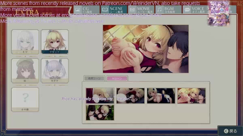Switch to the 通常シーン tab

click(94, 79)
